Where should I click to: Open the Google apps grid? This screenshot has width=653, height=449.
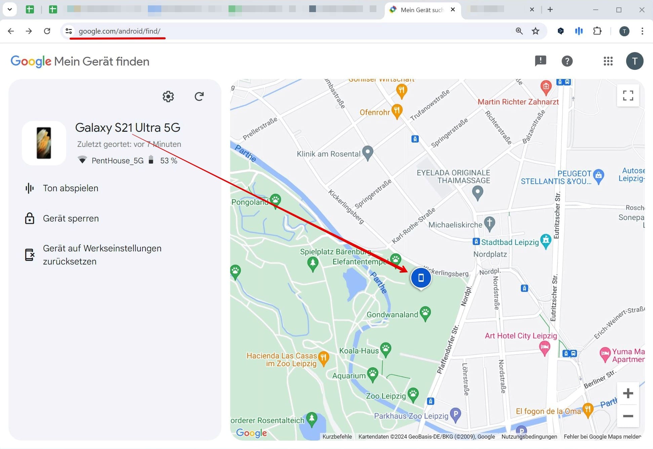tap(608, 61)
